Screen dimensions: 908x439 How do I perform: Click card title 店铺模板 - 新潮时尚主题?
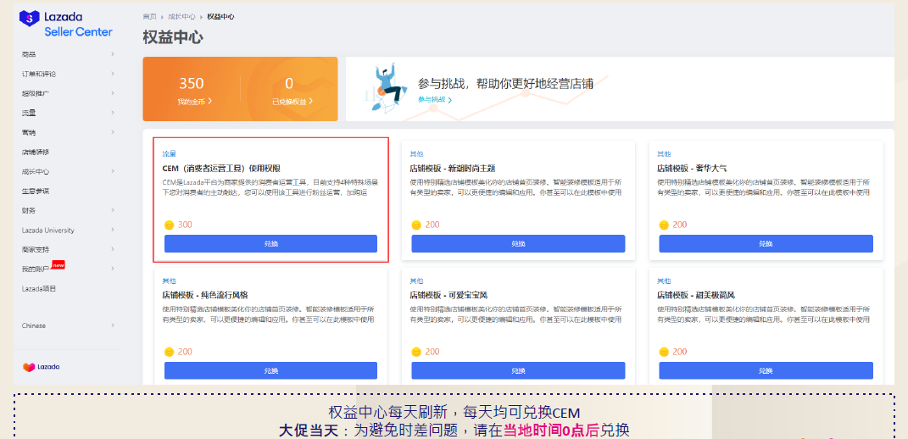452,168
